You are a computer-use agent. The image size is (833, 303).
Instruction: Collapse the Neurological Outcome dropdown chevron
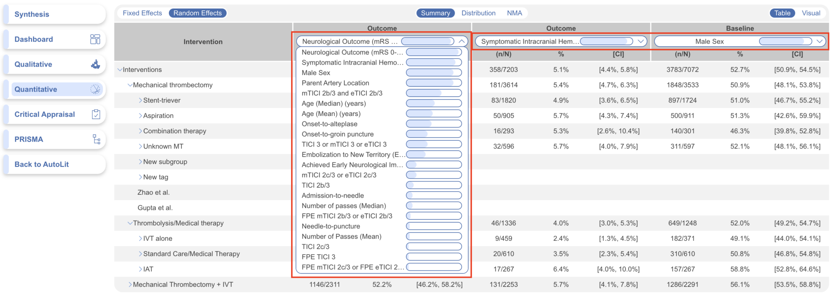462,41
